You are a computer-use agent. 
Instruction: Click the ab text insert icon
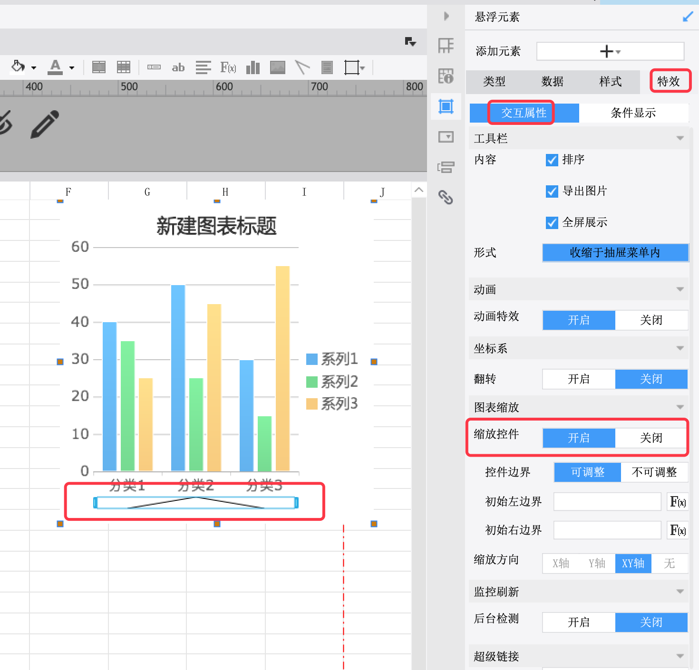pyautogui.click(x=178, y=67)
